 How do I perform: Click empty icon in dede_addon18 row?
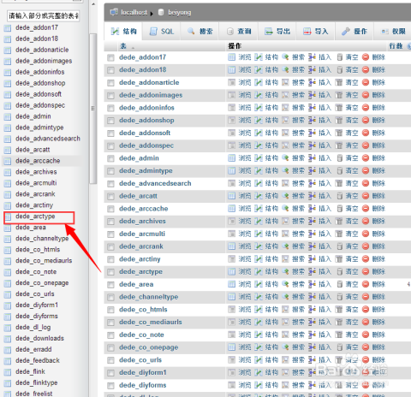click(x=339, y=70)
